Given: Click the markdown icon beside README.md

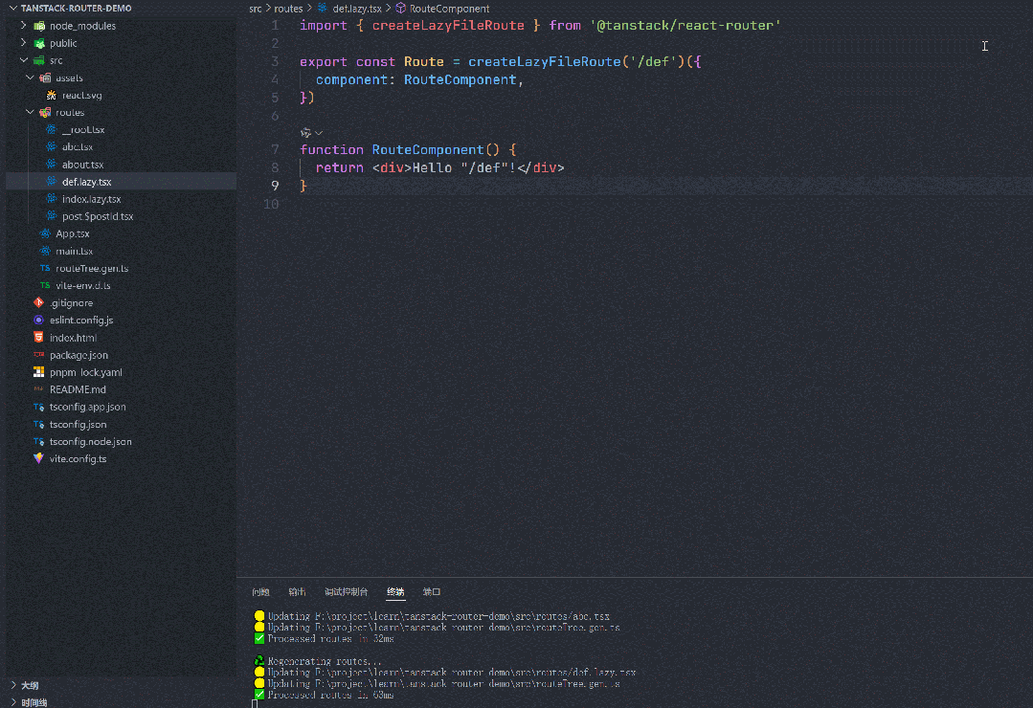Looking at the screenshot, I should click(39, 389).
